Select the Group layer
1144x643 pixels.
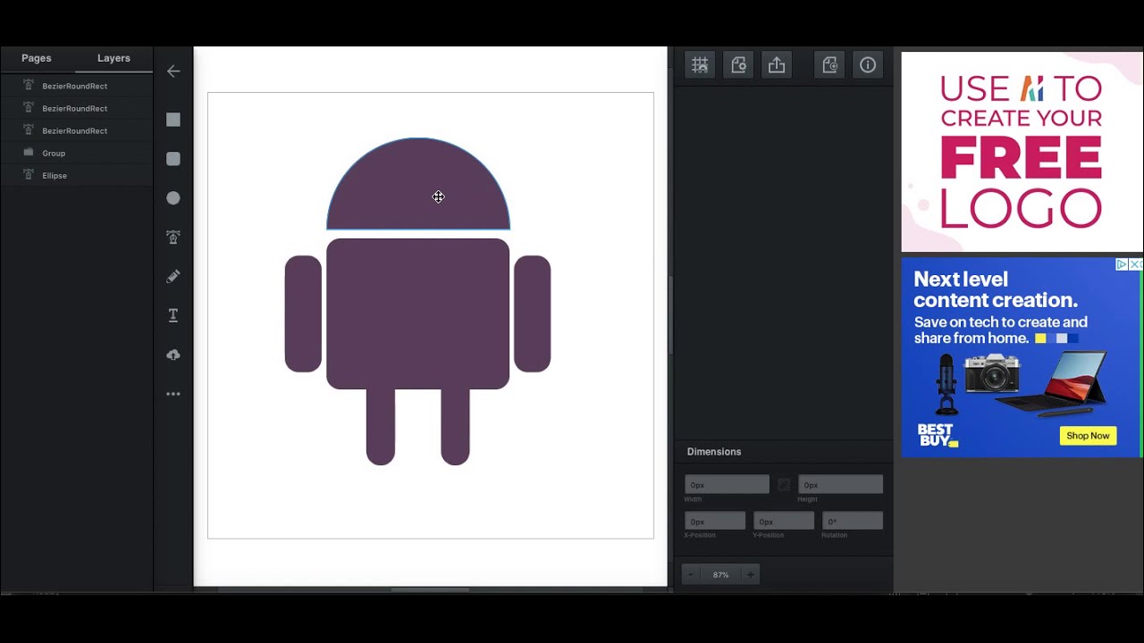pyautogui.click(x=77, y=153)
